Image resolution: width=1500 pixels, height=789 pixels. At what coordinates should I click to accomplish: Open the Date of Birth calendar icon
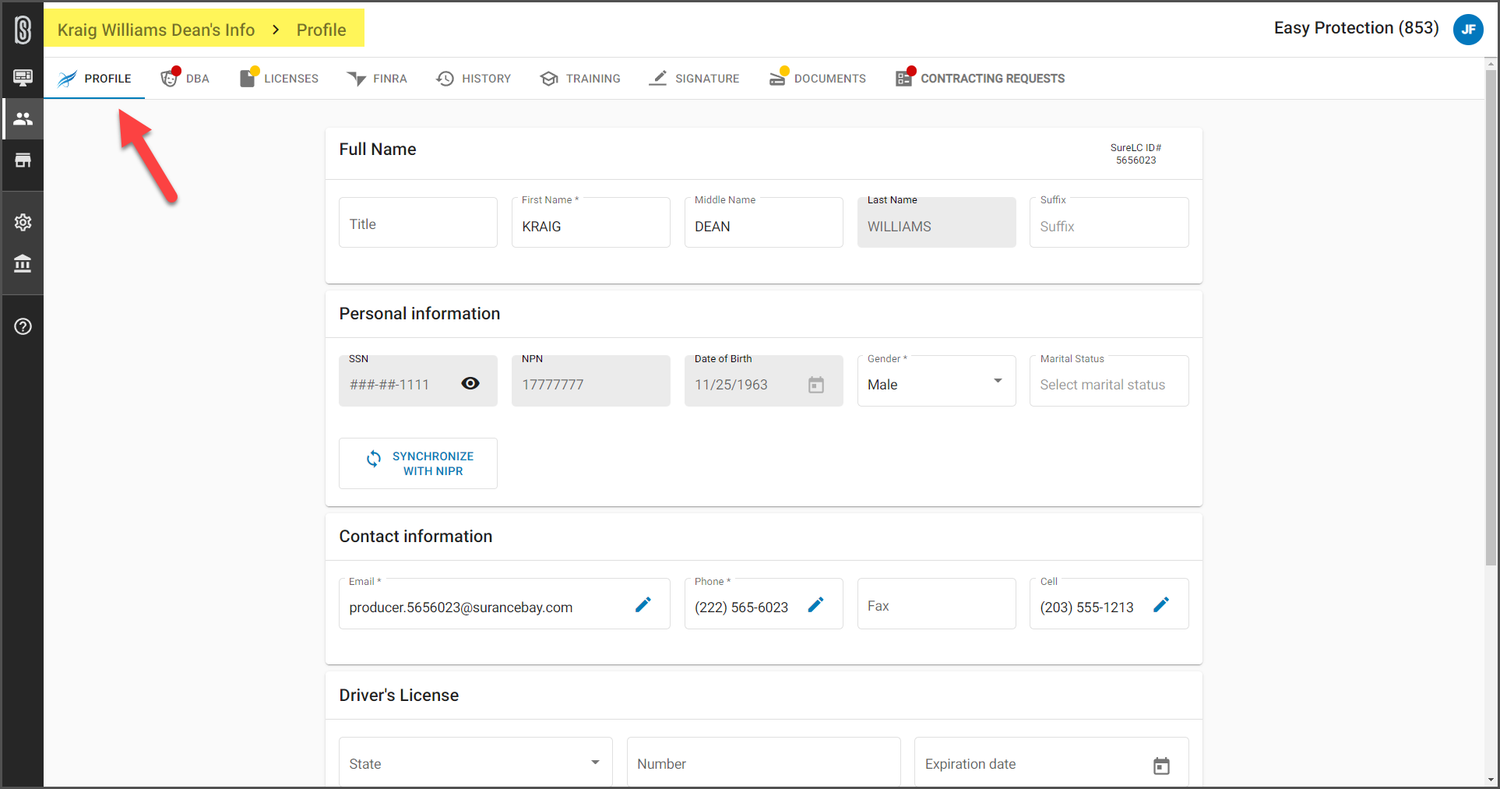click(x=815, y=385)
